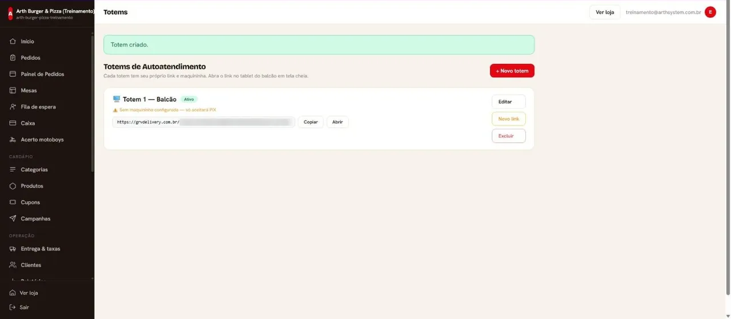
Task: Click Editar for Totem 1 — Balcão
Action: coord(508,102)
